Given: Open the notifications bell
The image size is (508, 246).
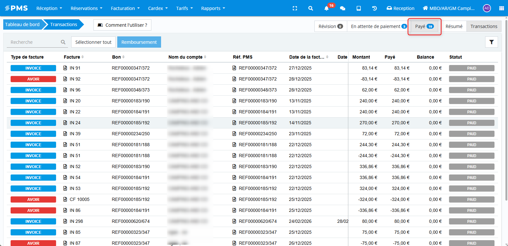Looking at the screenshot, I should click(x=327, y=8).
